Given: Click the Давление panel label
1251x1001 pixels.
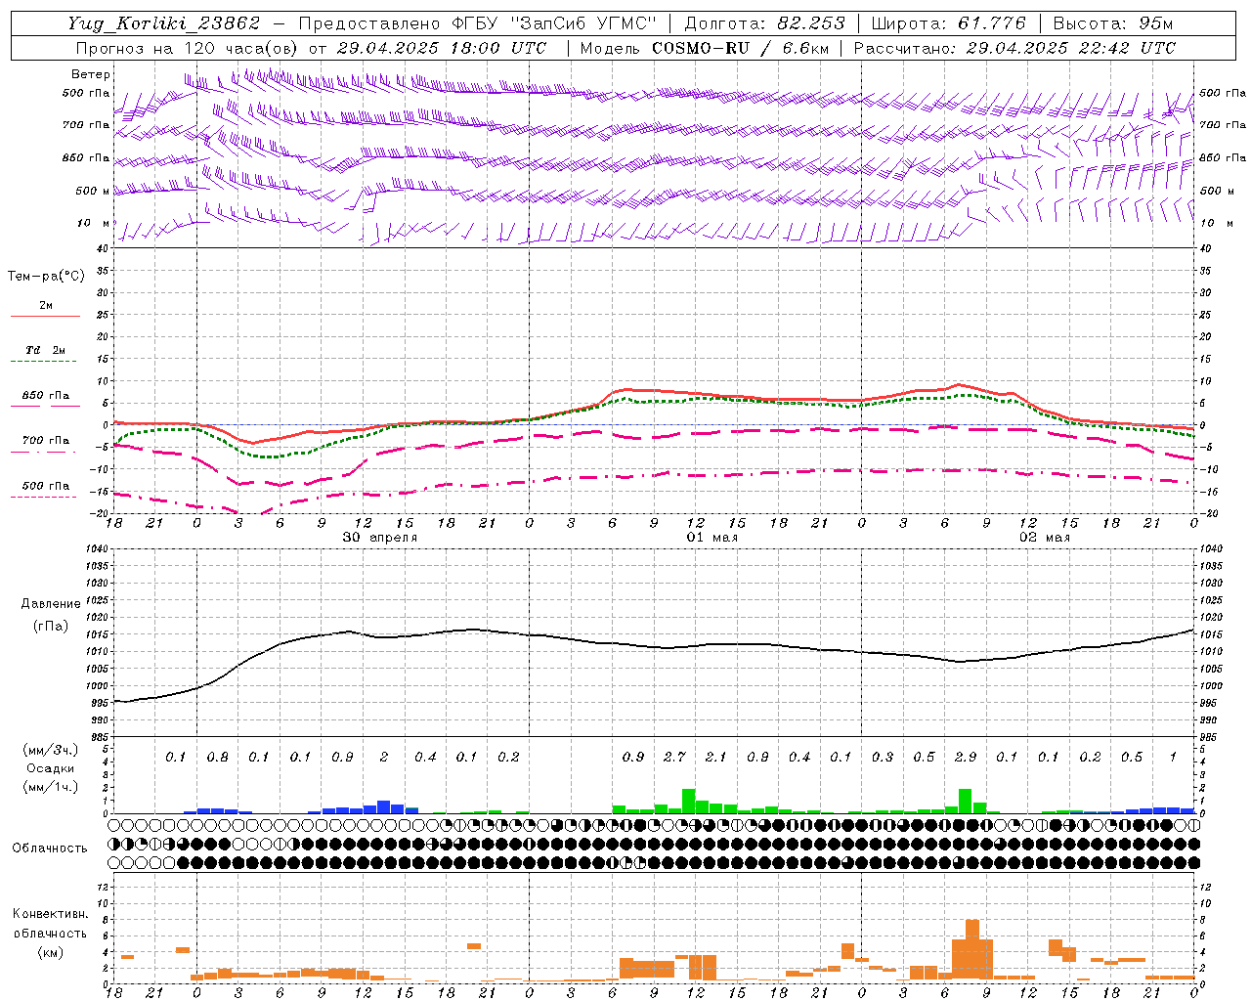Looking at the screenshot, I should tap(51, 604).
